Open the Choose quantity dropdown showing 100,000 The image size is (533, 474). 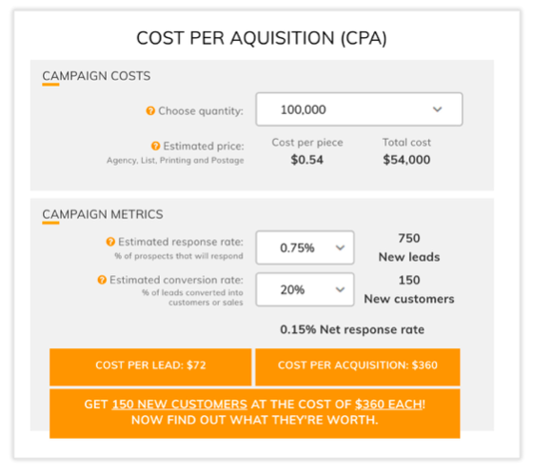(359, 109)
